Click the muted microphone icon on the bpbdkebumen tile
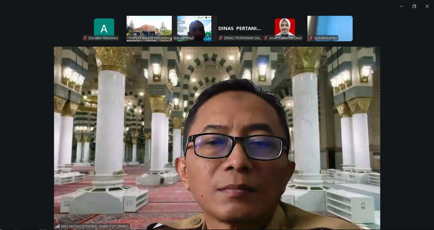Viewport: 434px width, 230px height. point(311,38)
